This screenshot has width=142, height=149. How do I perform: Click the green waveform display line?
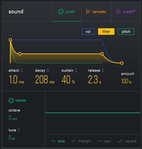pos(93,113)
